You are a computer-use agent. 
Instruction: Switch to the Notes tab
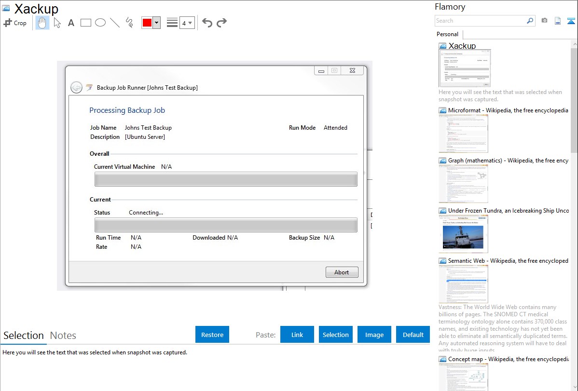tap(63, 336)
